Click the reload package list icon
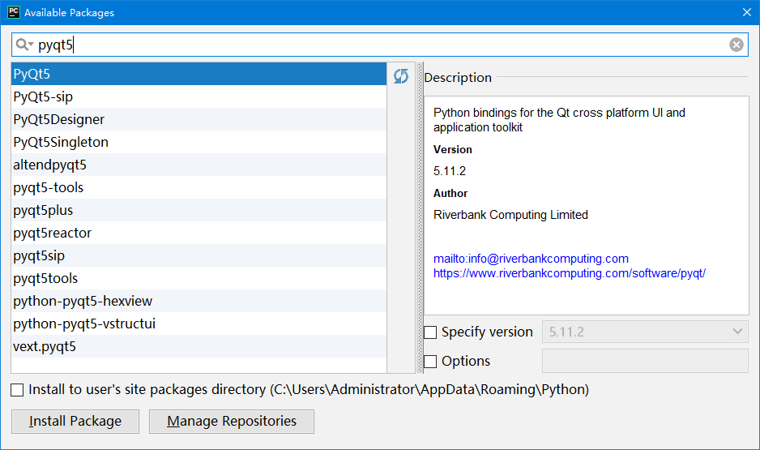 [401, 76]
